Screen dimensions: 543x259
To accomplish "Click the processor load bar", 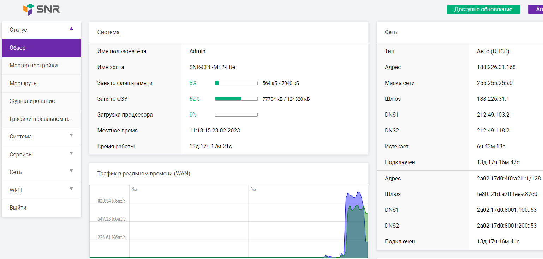I will point(236,115).
